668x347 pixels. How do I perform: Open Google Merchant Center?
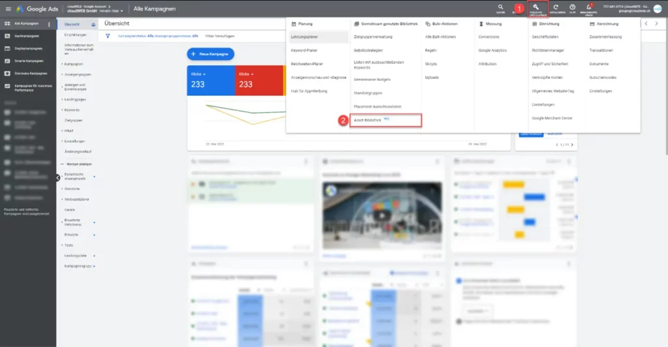point(552,118)
